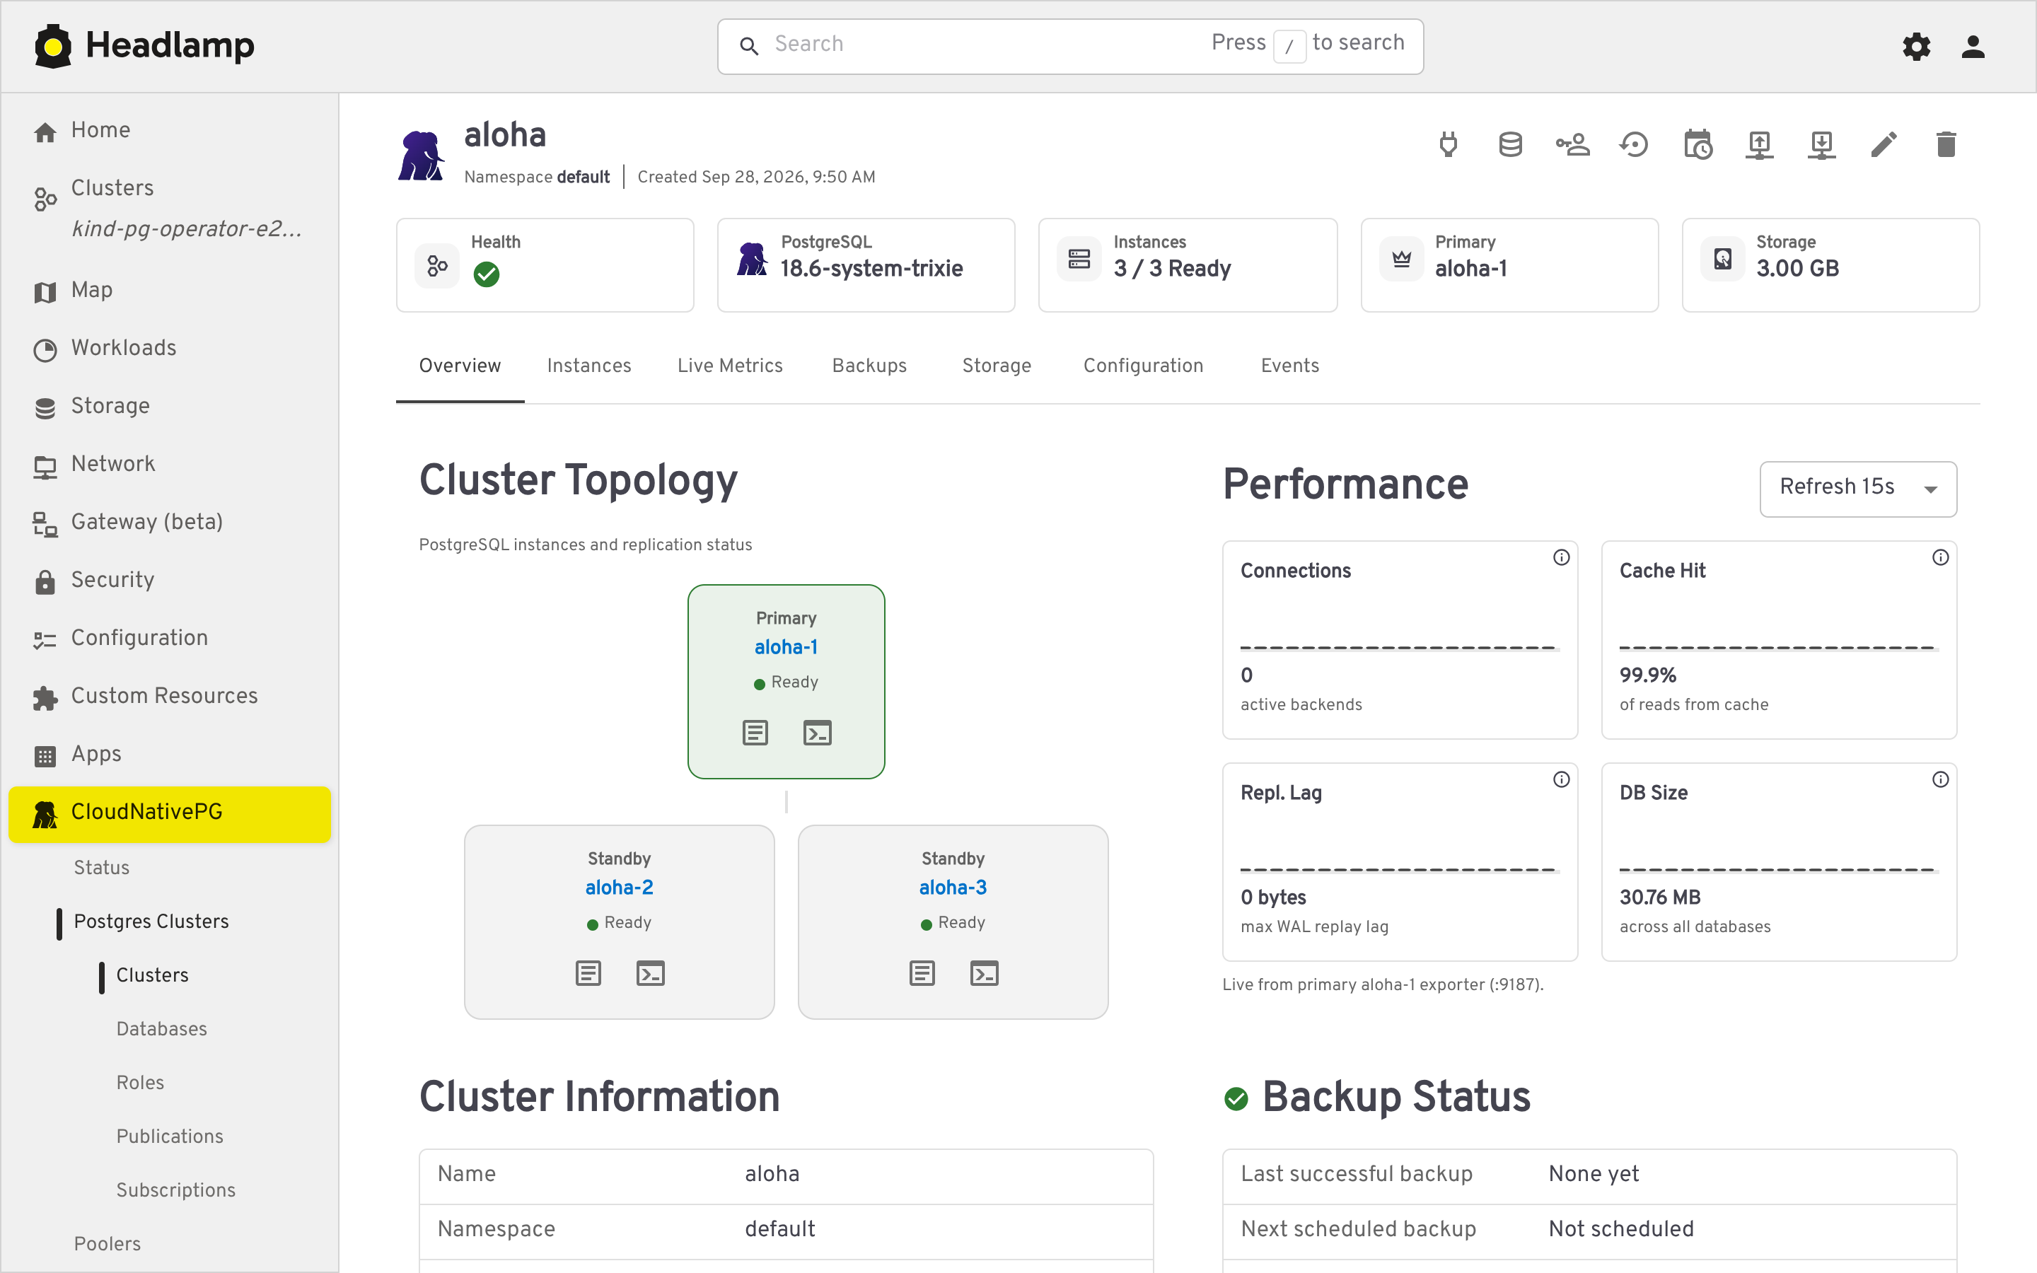2037x1273 pixels.
Task: Open scheduled backup calendar-clock icon
Action: (x=1697, y=145)
